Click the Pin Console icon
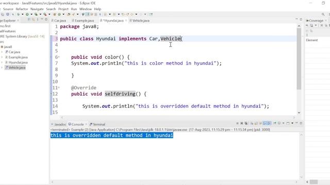Image resolution: width=330 pixels, height=185 pixels. pos(275,123)
